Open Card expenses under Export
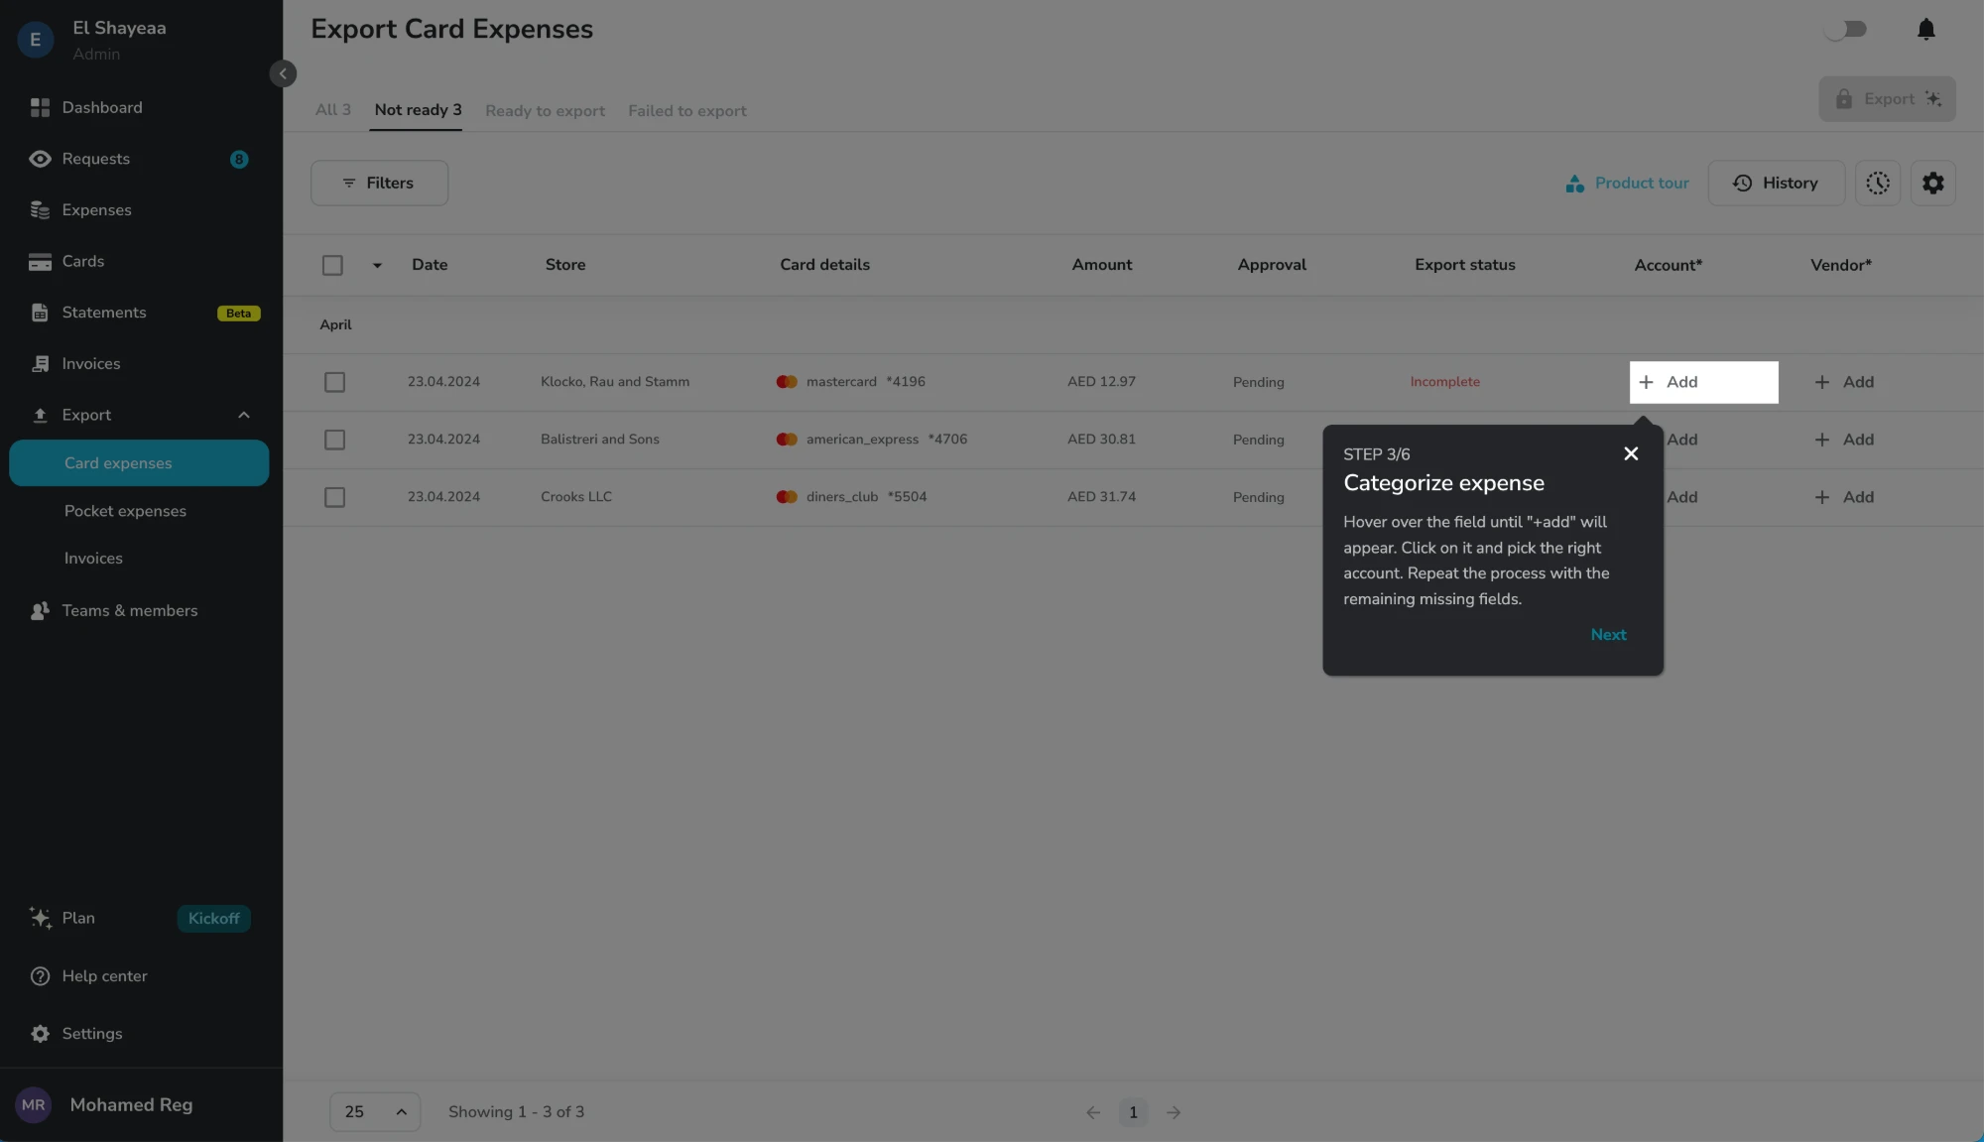 click(x=139, y=463)
